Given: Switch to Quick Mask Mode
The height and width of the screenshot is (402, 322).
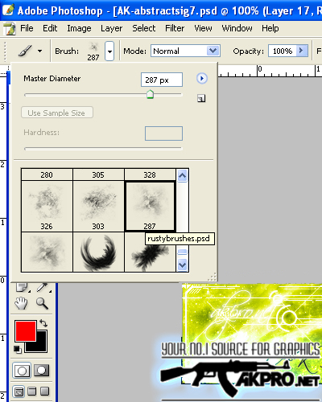Looking at the screenshot, I should (x=41, y=371).
